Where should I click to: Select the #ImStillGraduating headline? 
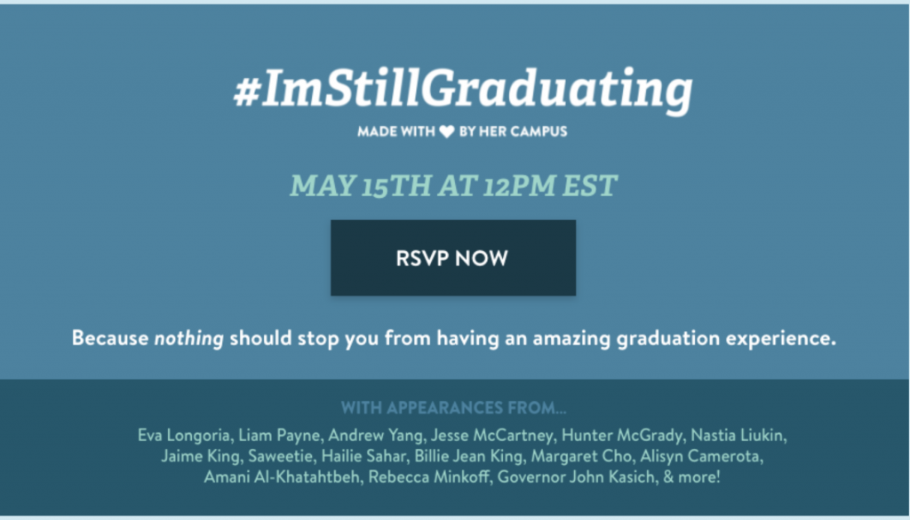(x=463, y=89)
